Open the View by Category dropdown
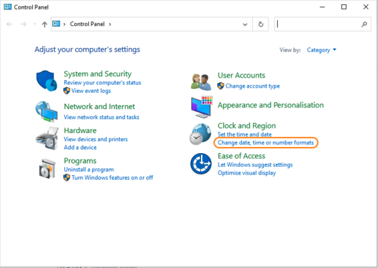This screenshot has width=378, height=268. (x=322, y=50)
